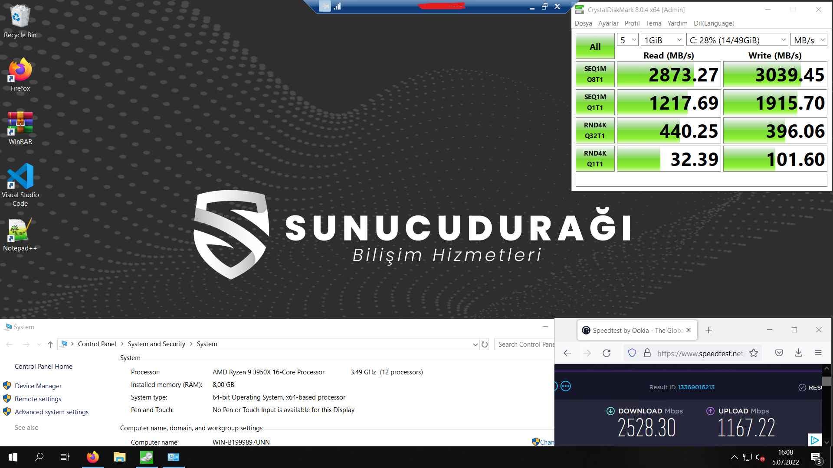Open Advanced system settings link

(52, 412)
